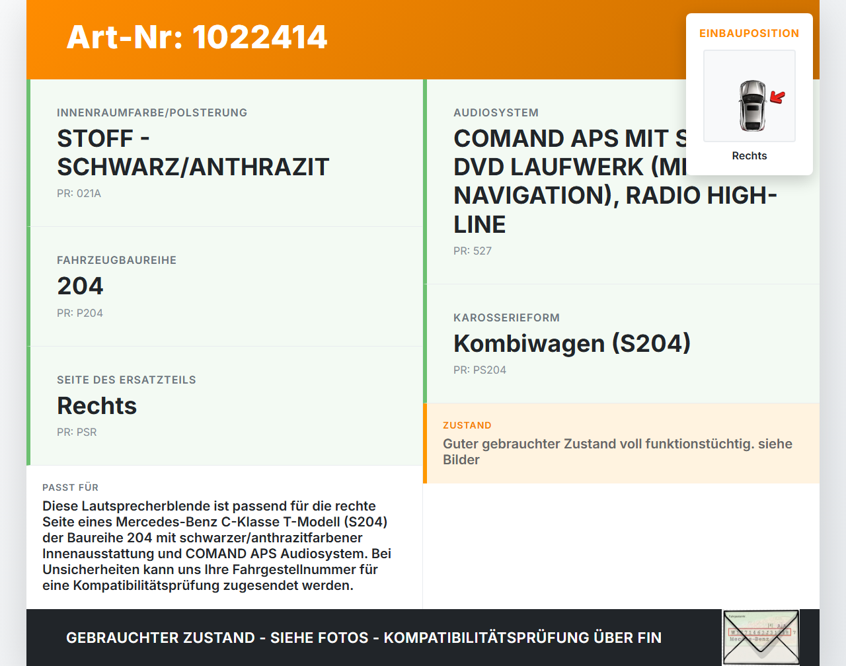Click the Art-Nr: 1022414 heading
This screenshot has width=846, height=666.
pyautogui.click(x=197, y=37)
